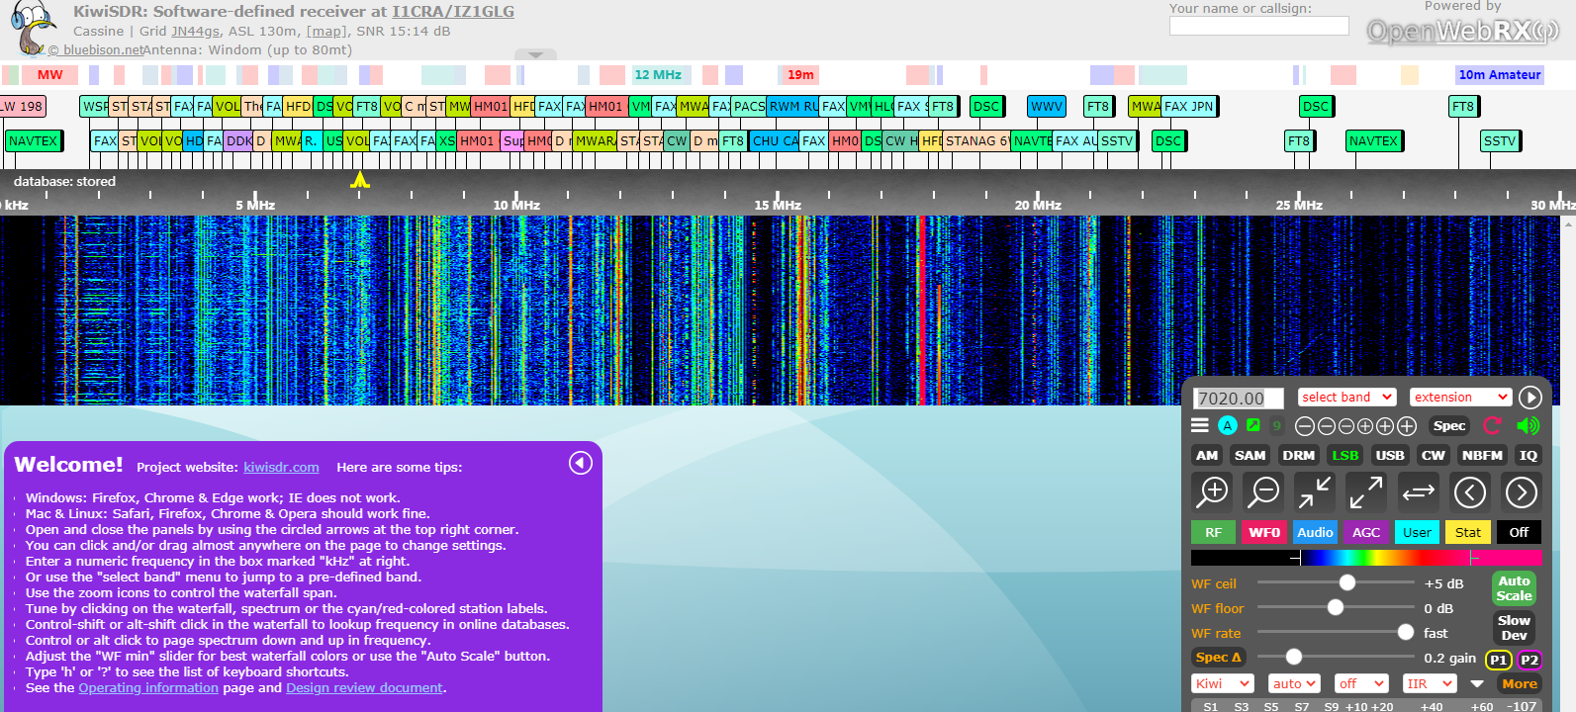
Task: Click the zoom out magnifier icon
Action: tap(1263, 491)
